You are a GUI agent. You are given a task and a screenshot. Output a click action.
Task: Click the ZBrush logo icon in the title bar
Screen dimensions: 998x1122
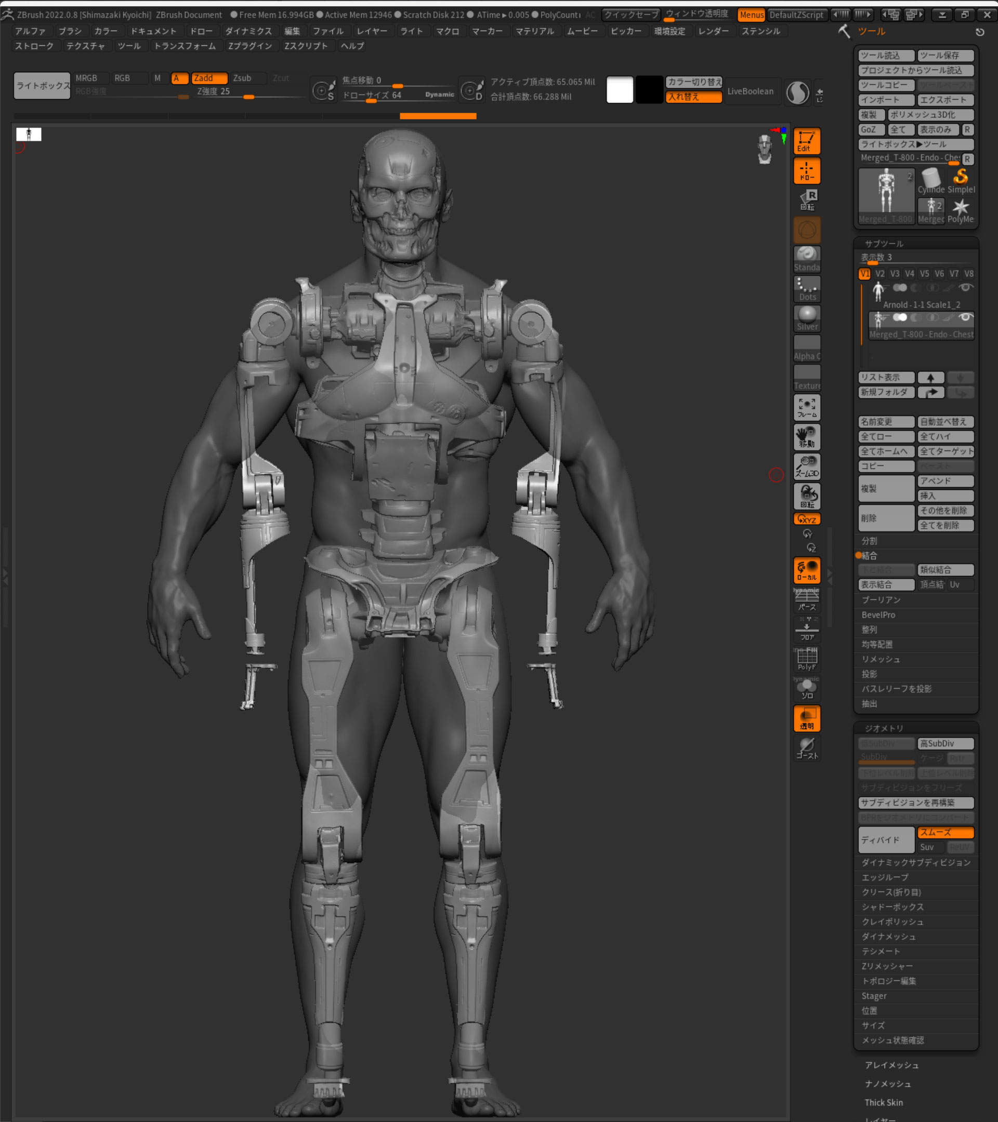pyautogui.click(x=7, y=14)
